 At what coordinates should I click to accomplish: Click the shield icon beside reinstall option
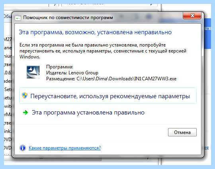(25, 95)
